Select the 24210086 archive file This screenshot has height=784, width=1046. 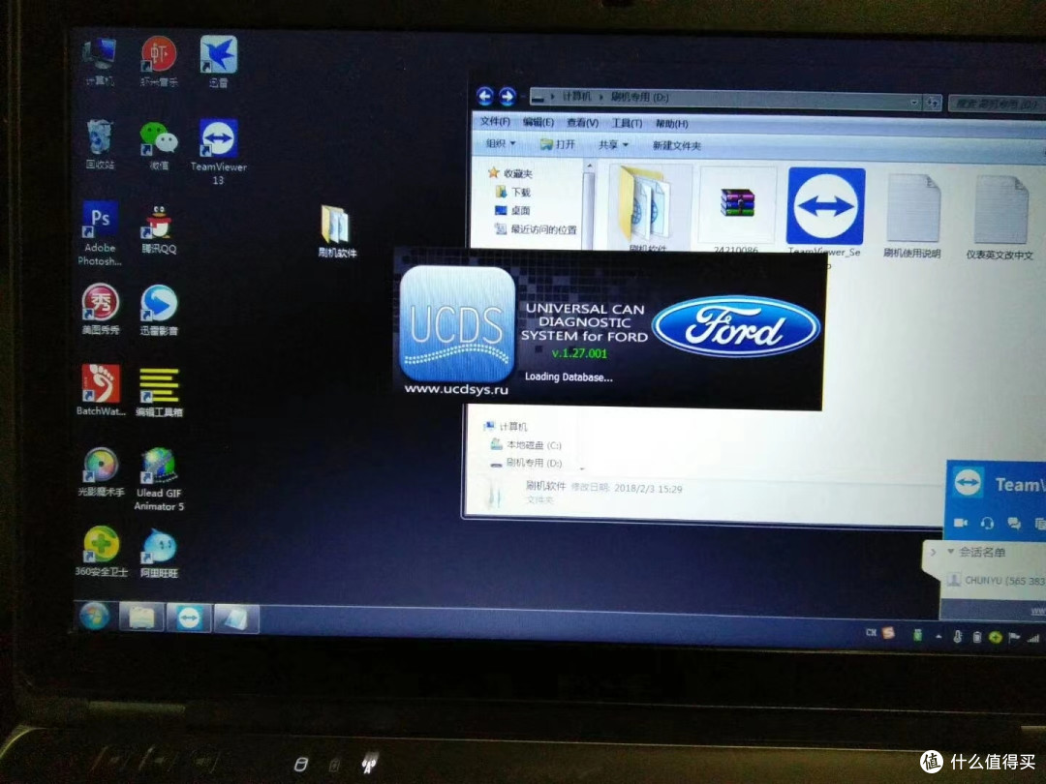click(736, 210)
